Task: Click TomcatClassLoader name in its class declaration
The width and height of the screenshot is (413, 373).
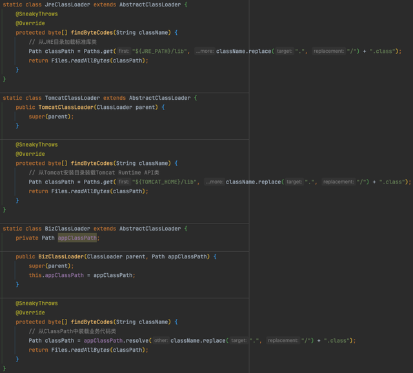Action: 72,98
